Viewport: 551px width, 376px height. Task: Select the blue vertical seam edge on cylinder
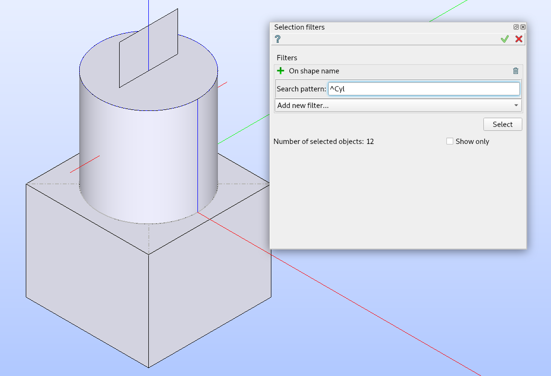click(x=197, y=156)
